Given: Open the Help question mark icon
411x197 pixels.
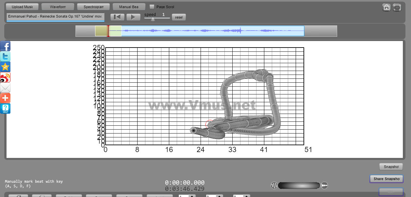Looking at the screenshot, I should 5,108.
